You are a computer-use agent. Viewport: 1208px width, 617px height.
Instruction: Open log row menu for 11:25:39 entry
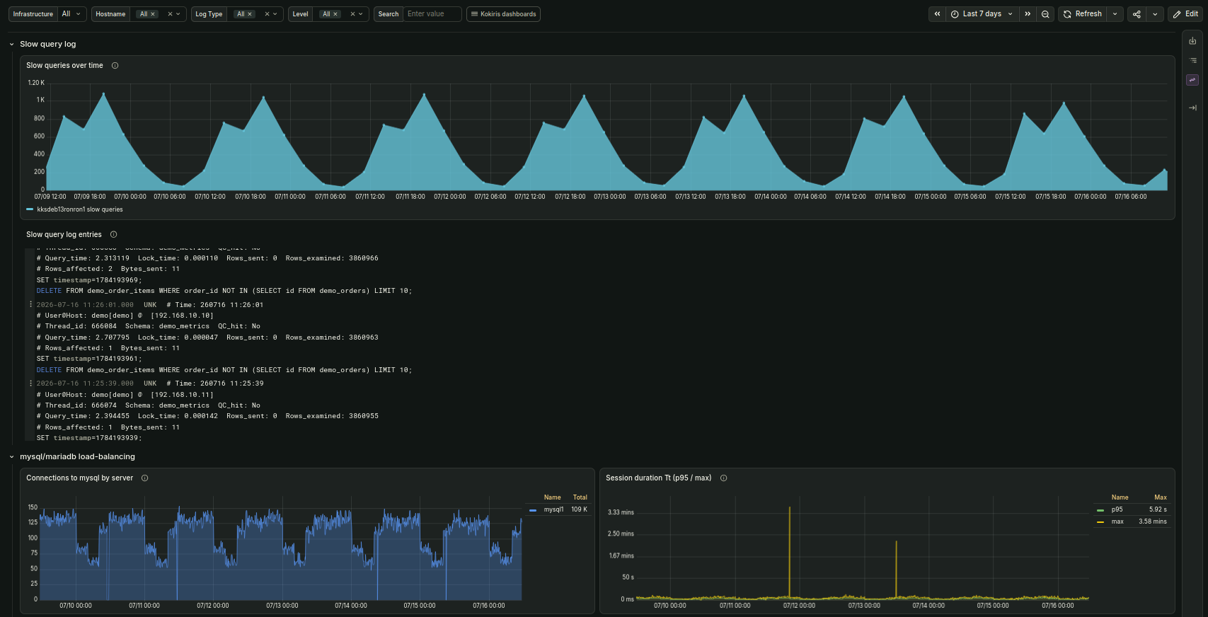30,383
